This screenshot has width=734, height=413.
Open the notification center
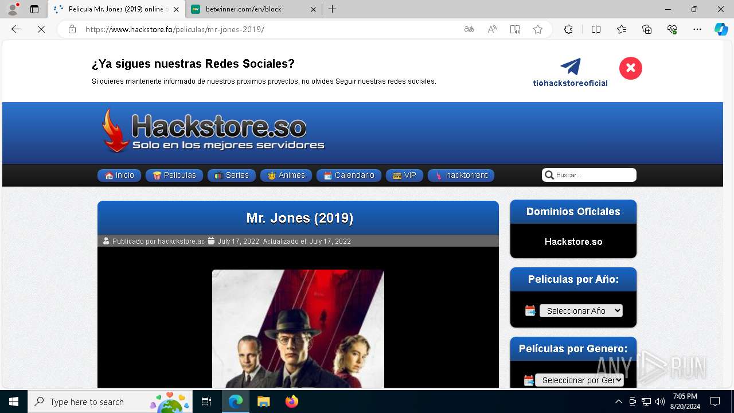click(715, 402)
